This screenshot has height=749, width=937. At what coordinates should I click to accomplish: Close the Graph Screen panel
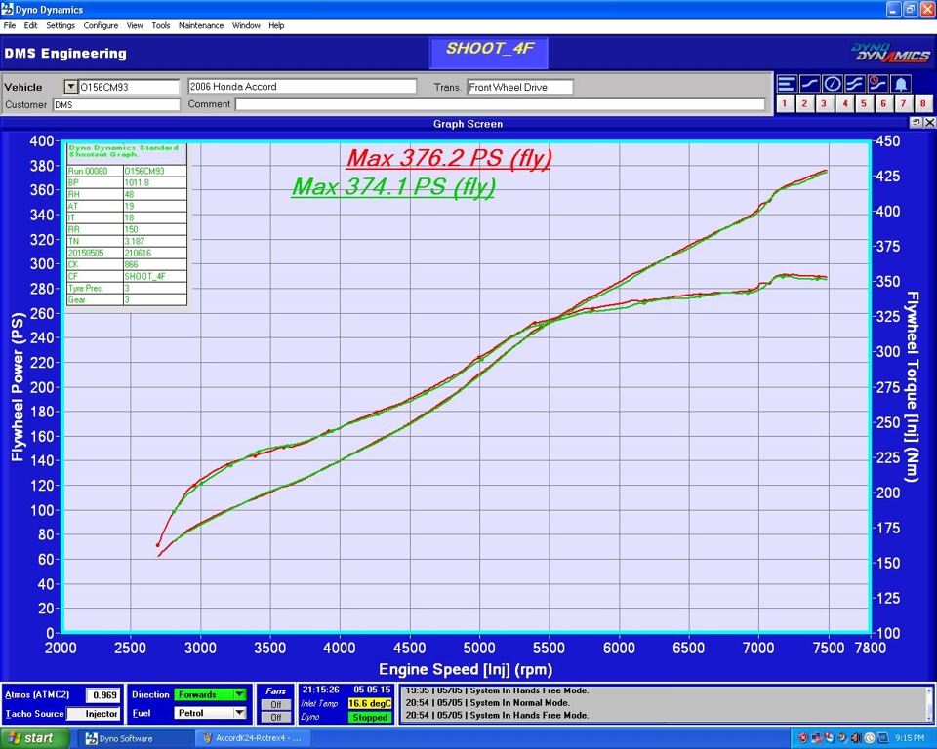tap(929, 123)
